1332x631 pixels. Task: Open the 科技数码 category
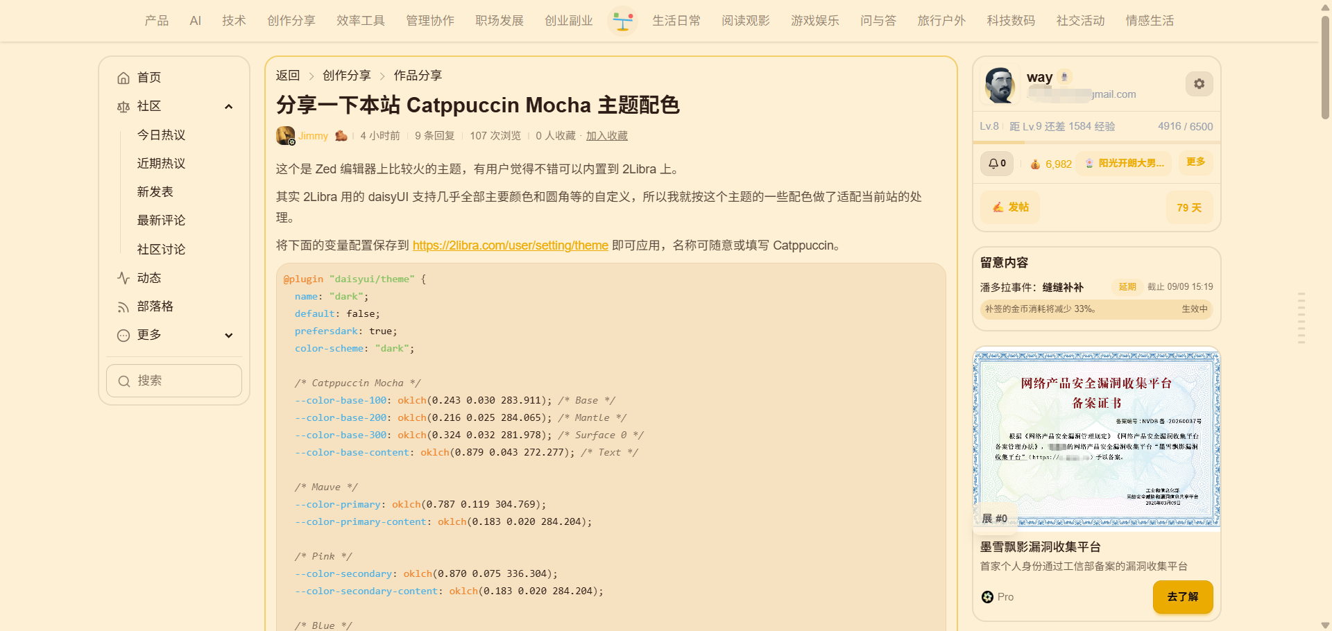point(1011,21)
